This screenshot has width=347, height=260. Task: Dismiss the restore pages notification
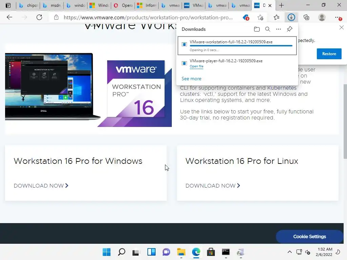[x=342, y=28]
